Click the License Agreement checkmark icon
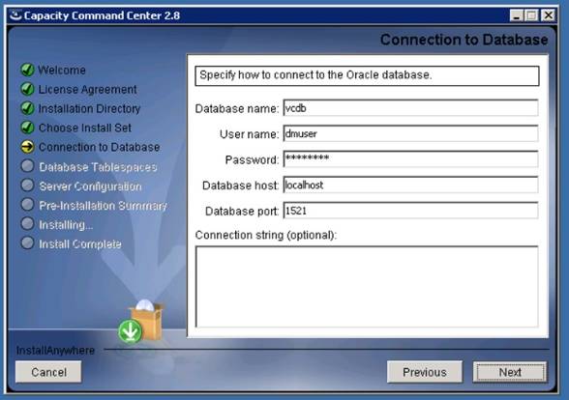Screen dimensions: 569x400 point(27,89)
